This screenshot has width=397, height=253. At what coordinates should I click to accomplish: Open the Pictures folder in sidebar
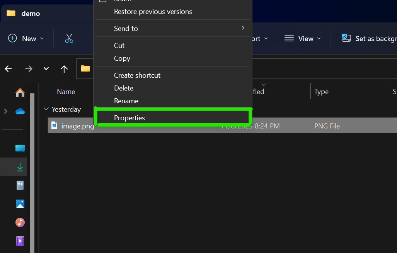pos(20,204)
